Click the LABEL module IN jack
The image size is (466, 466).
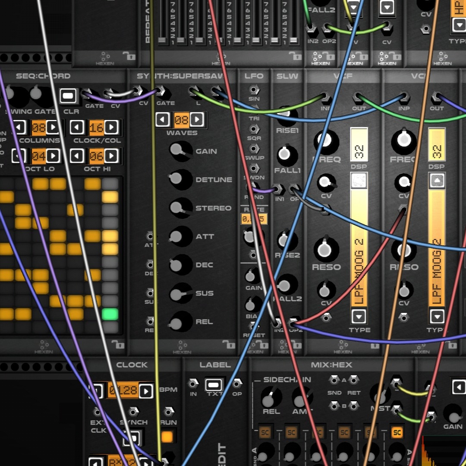(x=193, y=384)
